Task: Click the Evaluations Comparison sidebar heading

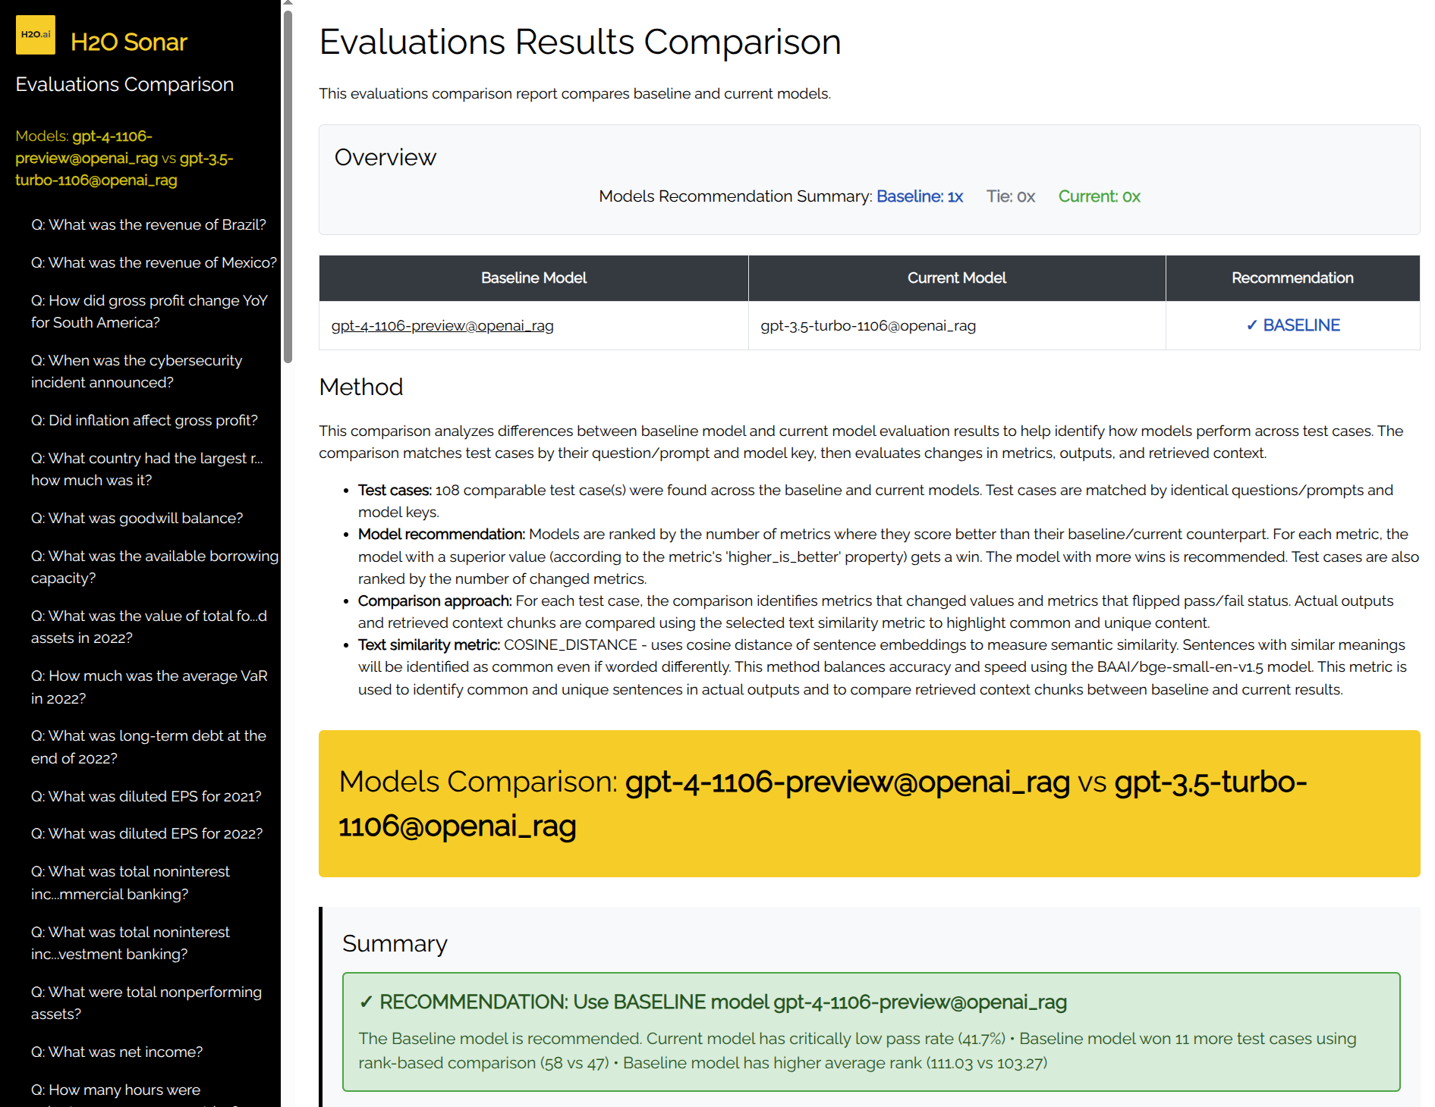Action: (124, 84)
